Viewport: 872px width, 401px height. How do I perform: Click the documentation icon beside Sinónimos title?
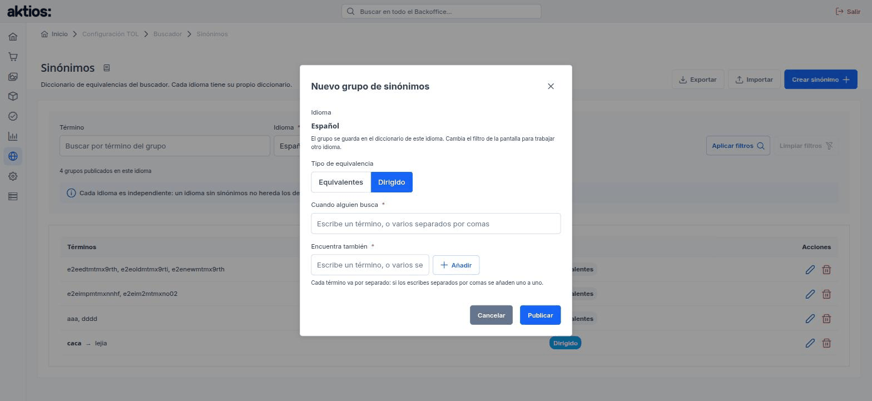107,68
